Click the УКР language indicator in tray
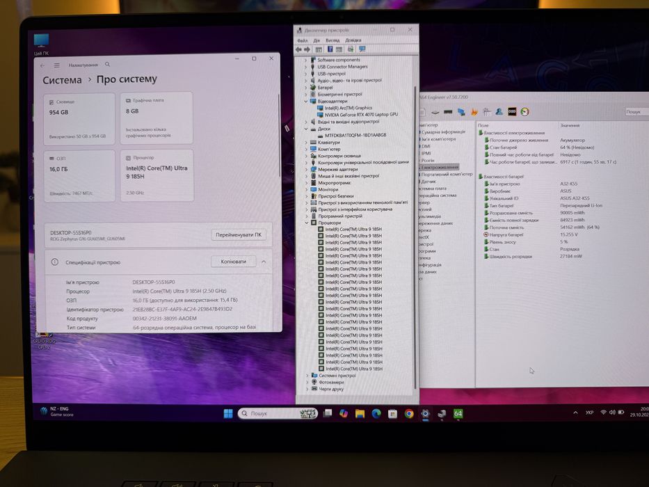Screen dimensions: 649x487 coord(589,413)
